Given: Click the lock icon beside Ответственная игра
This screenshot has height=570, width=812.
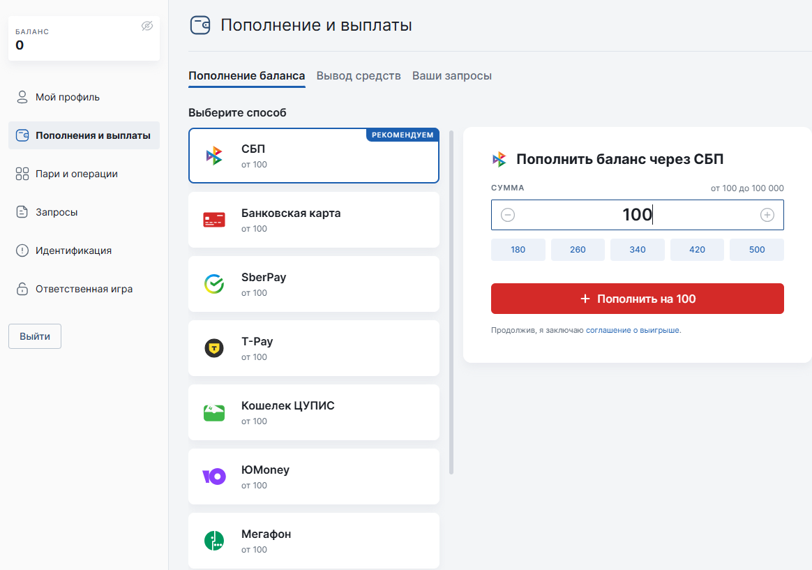Looking at the screenshot, I should (22, 289).
